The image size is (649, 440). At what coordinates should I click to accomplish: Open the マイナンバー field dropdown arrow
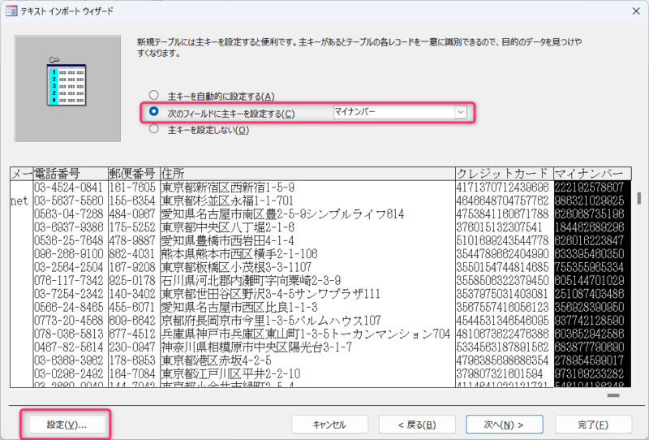pos(460,112)
